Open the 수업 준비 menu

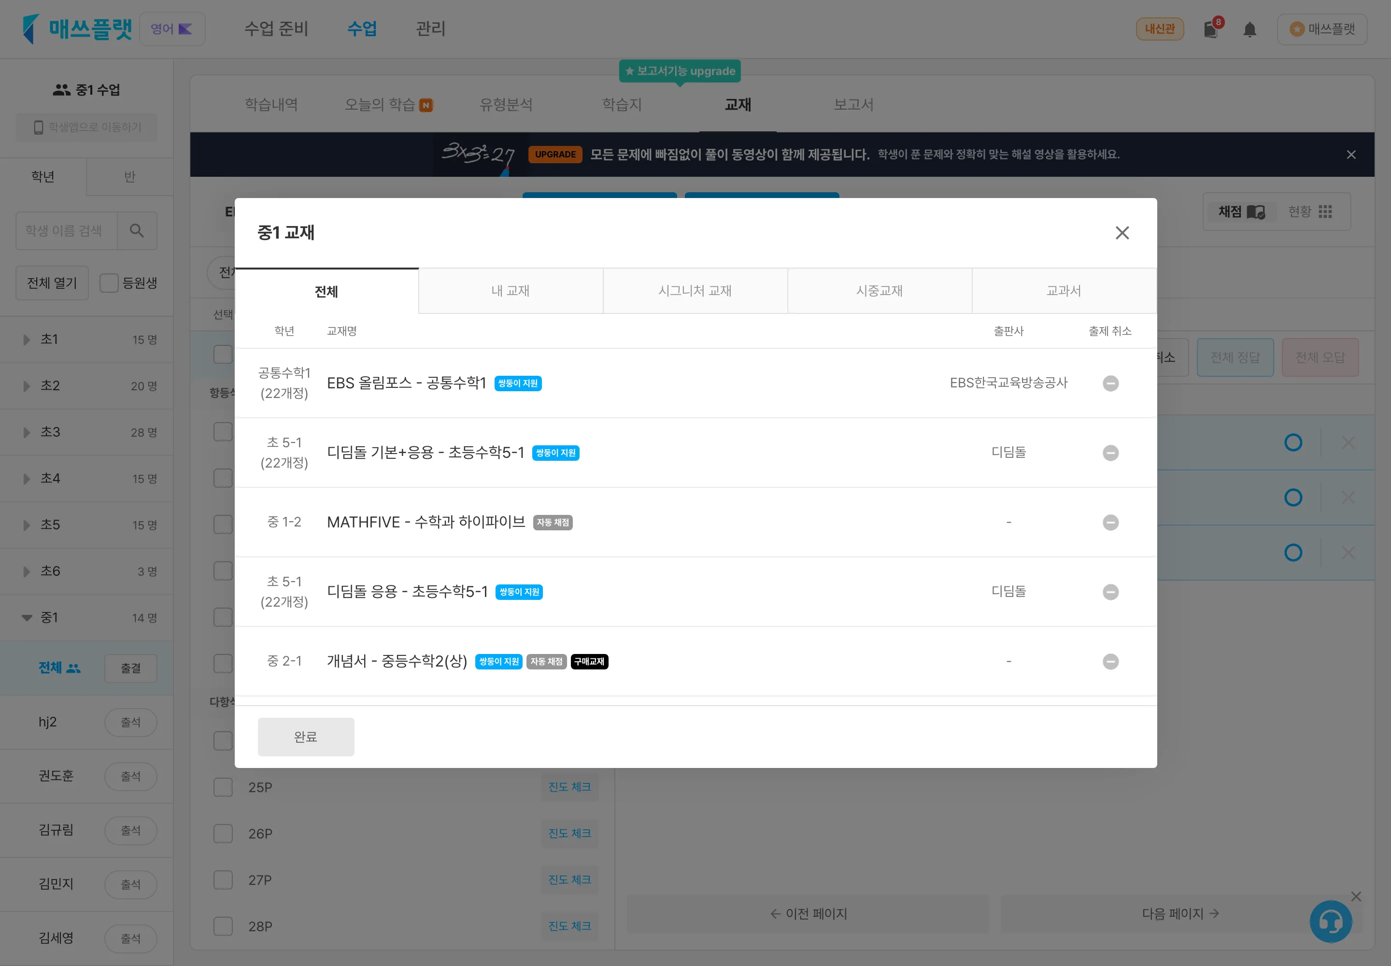pos(276,28)
